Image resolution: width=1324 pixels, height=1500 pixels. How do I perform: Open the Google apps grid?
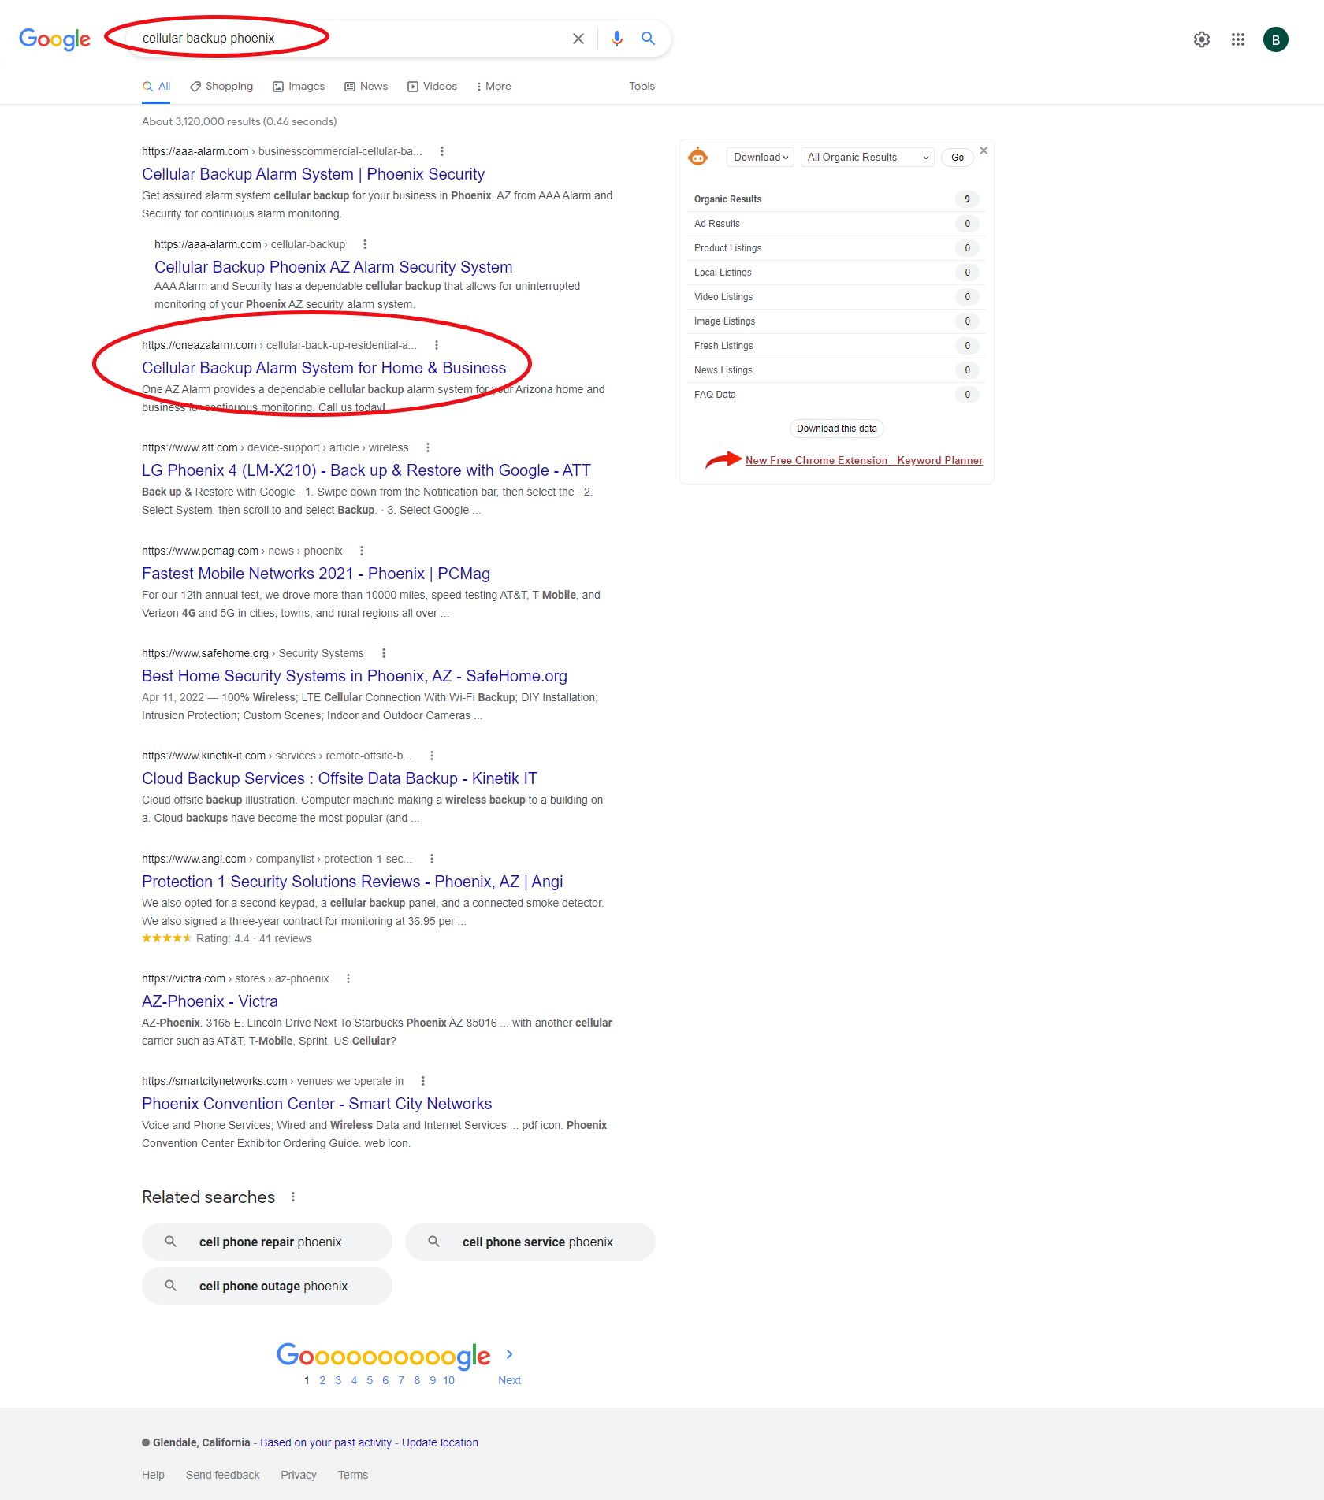1237,39
